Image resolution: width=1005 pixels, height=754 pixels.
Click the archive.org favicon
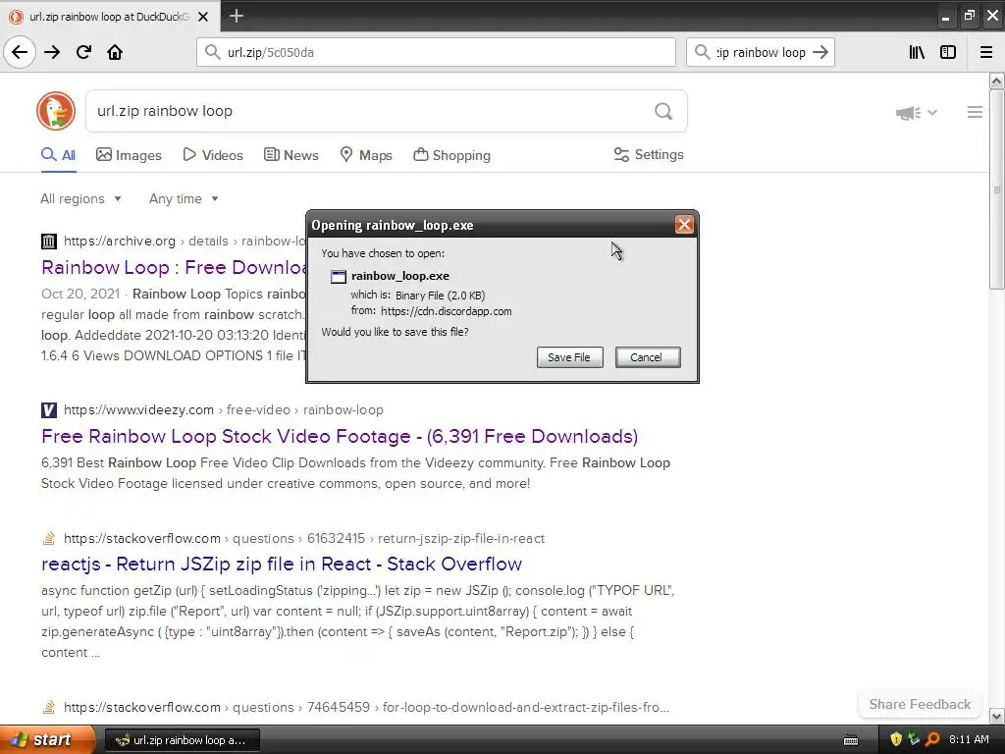point(49,242)
